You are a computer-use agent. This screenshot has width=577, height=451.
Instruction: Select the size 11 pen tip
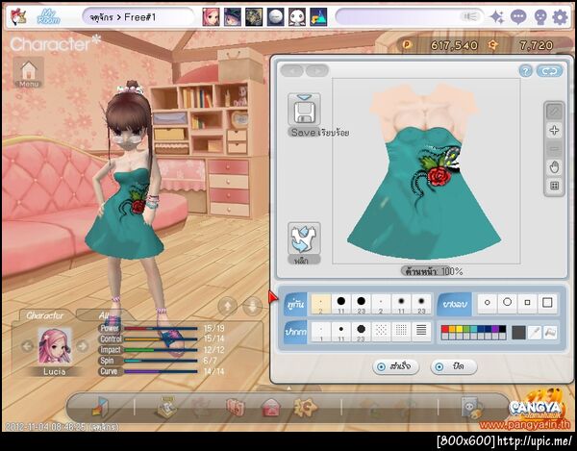coord(341,332)
